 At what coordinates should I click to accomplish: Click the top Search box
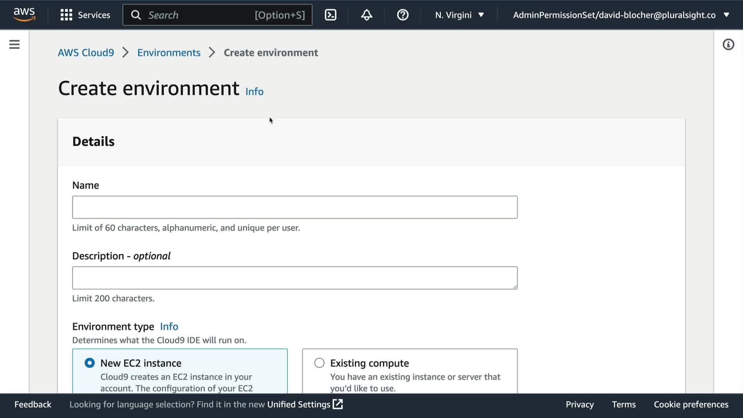pos(217,15)
